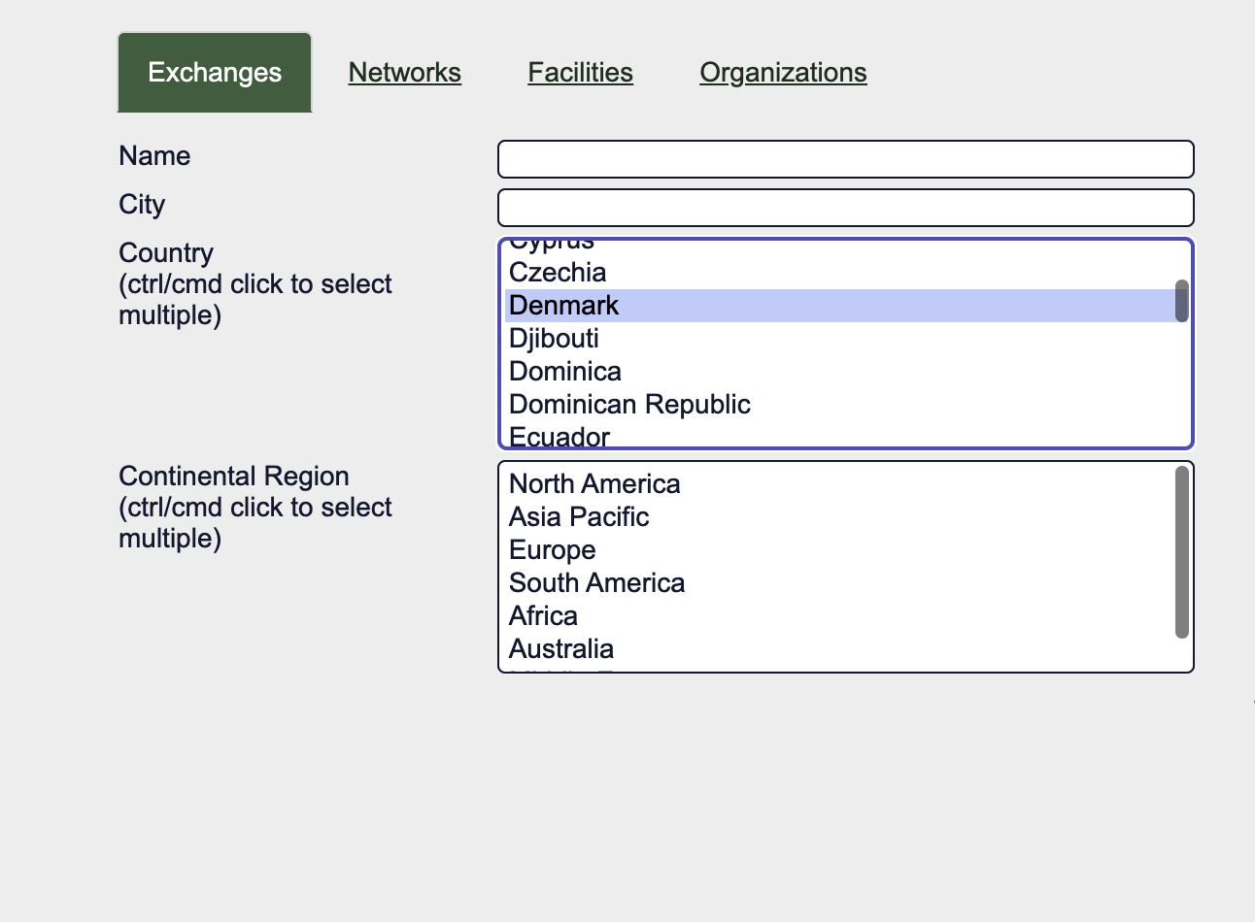
Task: Select Djibouti in the Country list
Action: 840,339
